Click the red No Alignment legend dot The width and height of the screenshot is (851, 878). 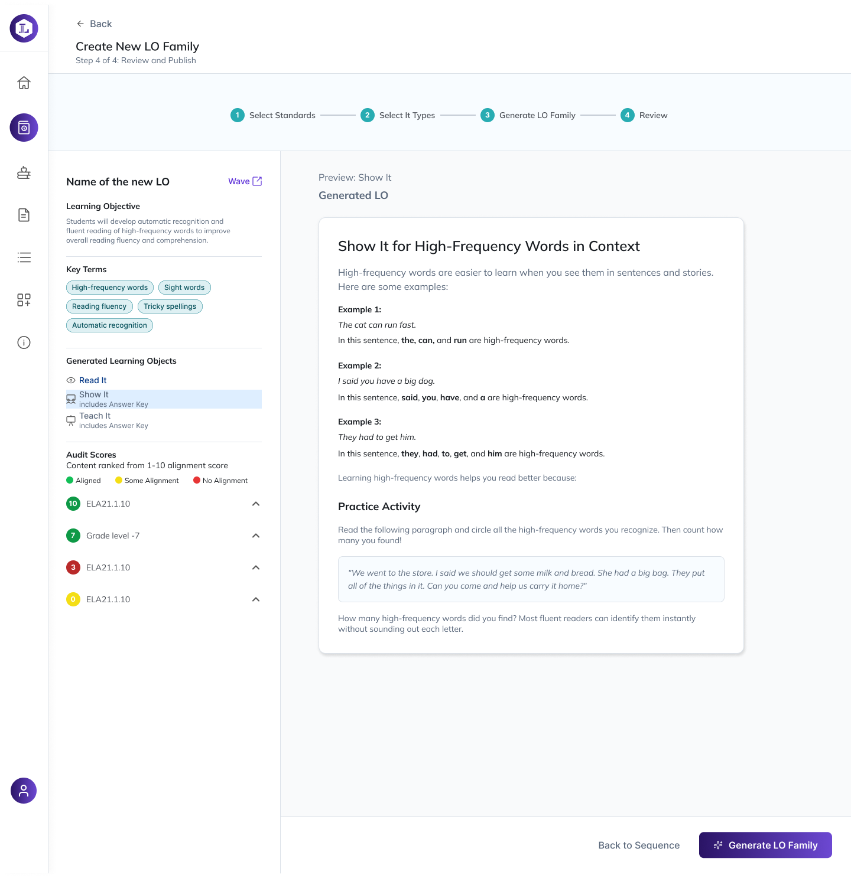(x=197, y=480)
